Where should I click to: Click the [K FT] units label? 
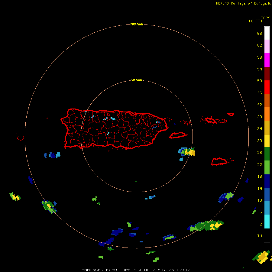pos(255,21)
